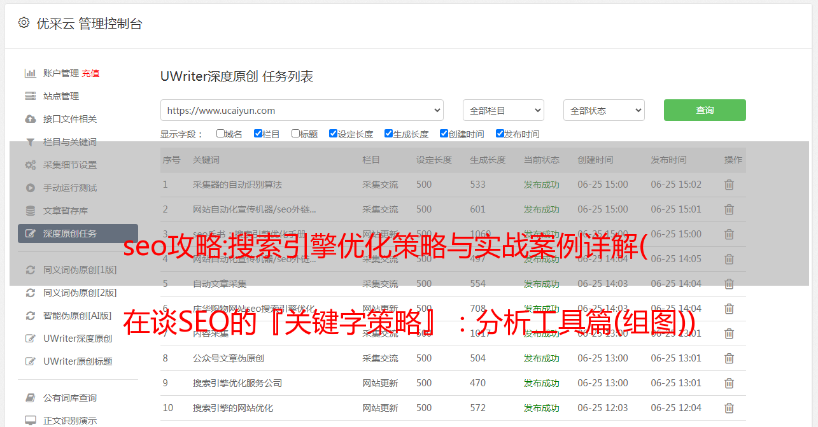818x427 pixels.
Task: Click the green 查询 button
Action: 705,110
